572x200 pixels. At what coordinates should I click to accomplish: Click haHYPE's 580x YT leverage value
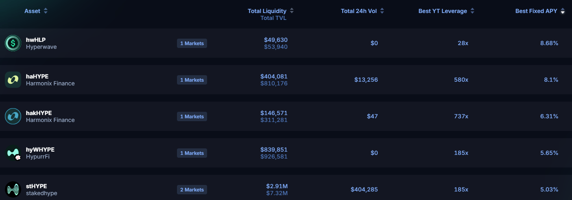coord(461,80)
